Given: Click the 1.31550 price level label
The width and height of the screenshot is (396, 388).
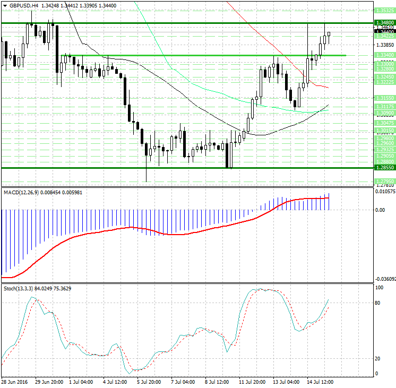Looking at the screenshot, I should click(385, 98).
